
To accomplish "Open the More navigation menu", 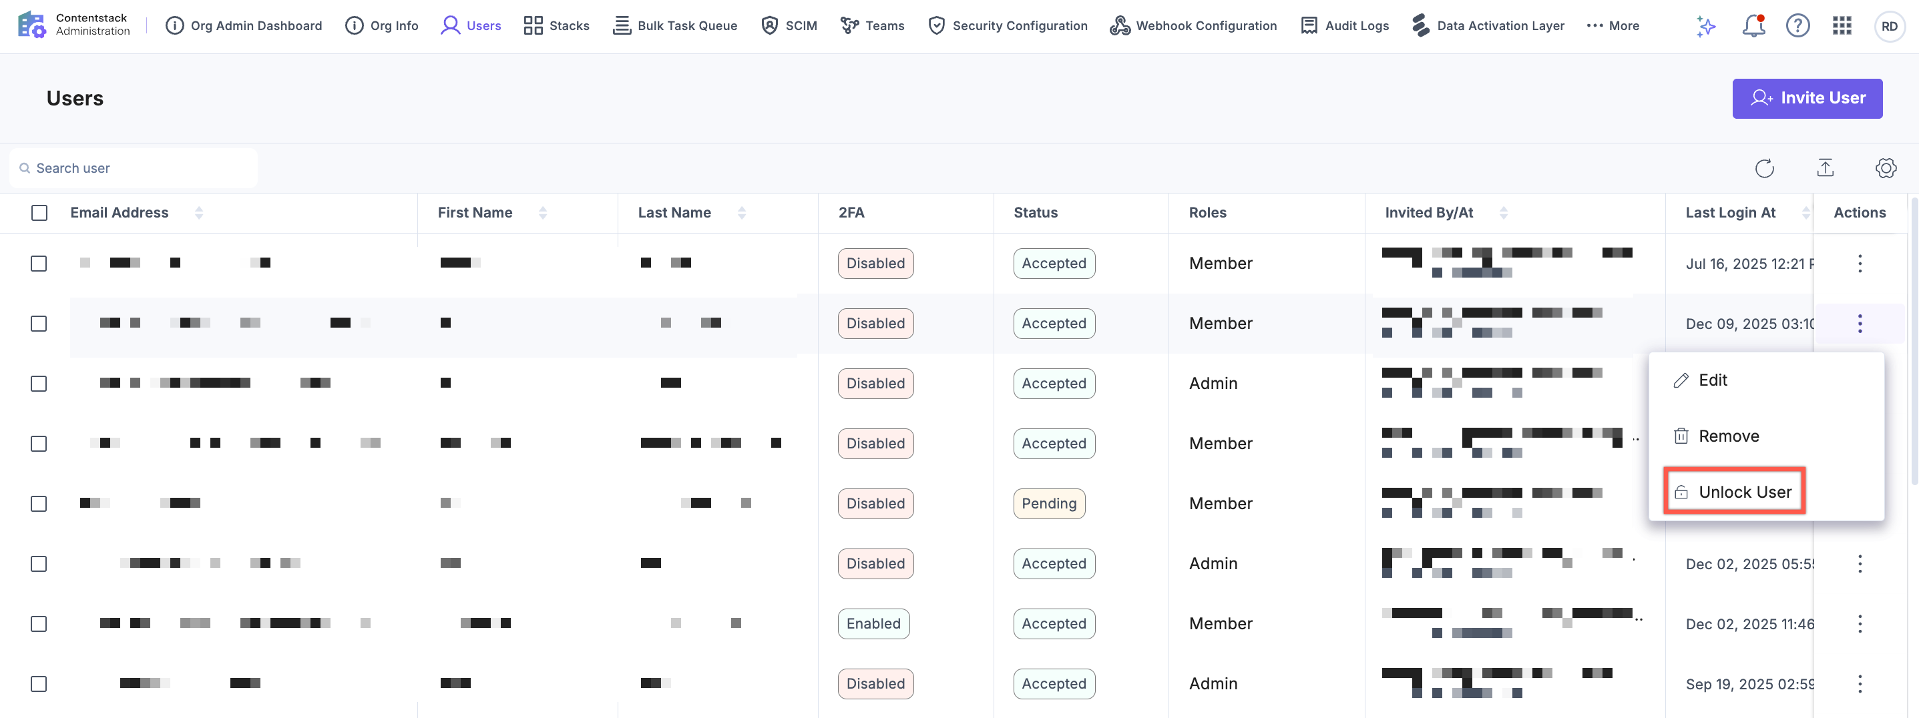I will pos(1613,26).
